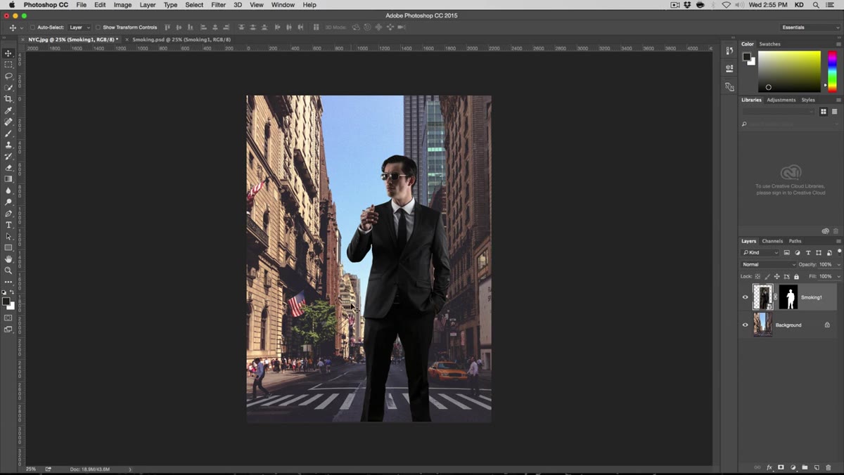Select the Brush tool
Image resolution: width=844 pixels, height=475 pixels.
pos(8,134)
